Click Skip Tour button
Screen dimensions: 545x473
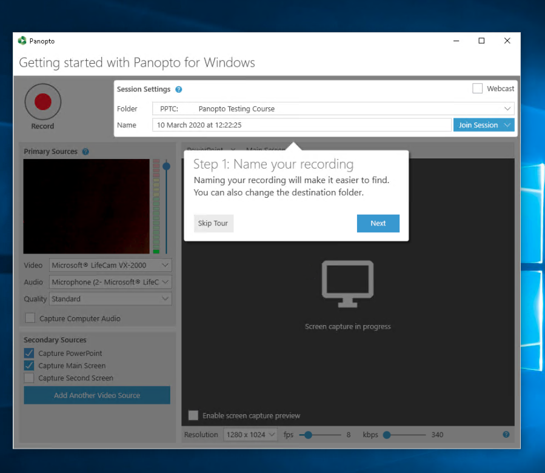coord(213,223)
